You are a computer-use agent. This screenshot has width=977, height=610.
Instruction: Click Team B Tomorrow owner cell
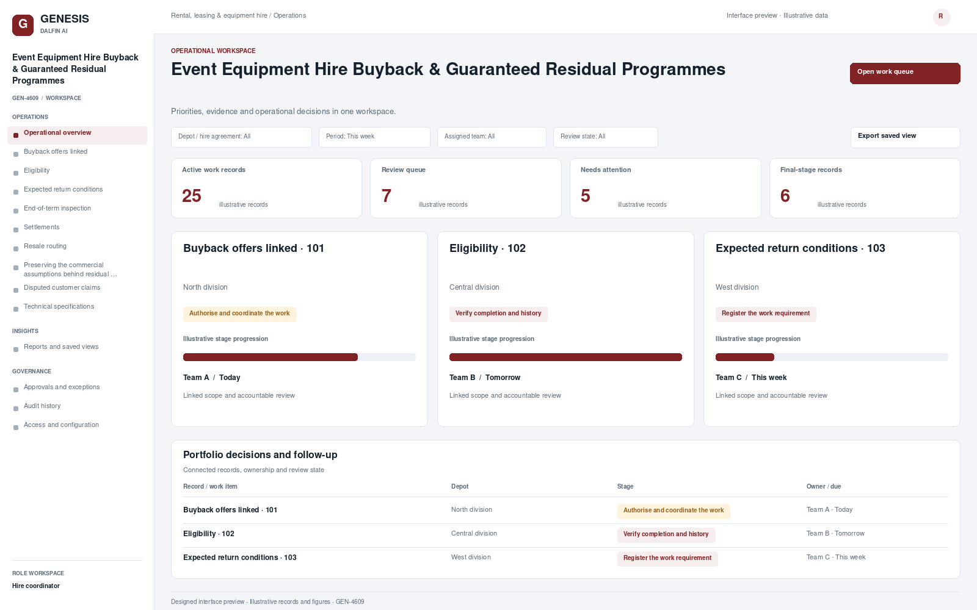point(835,534)
